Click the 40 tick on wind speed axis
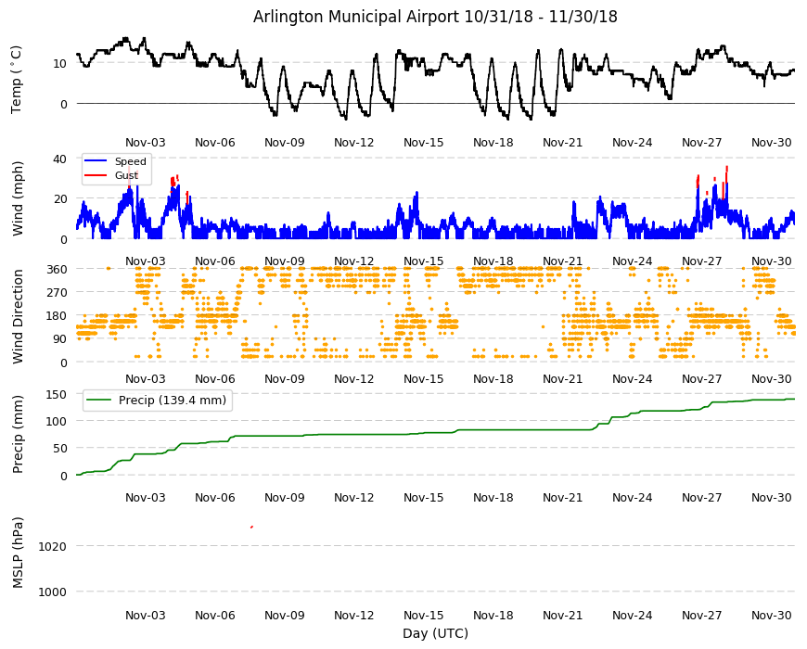The image size is (807, 649). coord(59,159)
